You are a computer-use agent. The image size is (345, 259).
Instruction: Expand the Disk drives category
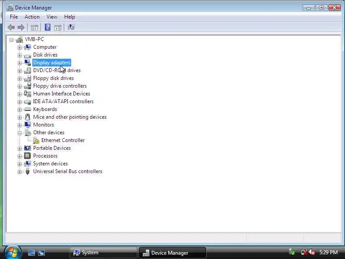(19, 55)
